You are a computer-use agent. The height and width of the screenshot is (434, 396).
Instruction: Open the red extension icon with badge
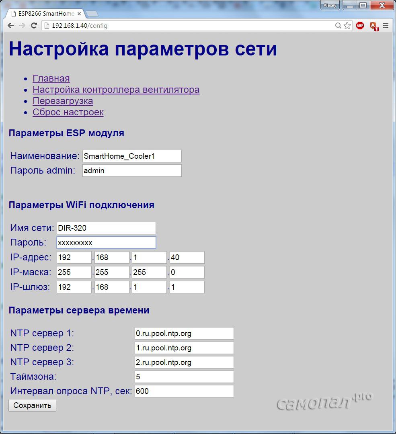tap(374, 26)
